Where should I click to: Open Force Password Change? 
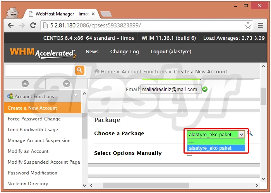(34, 119)
